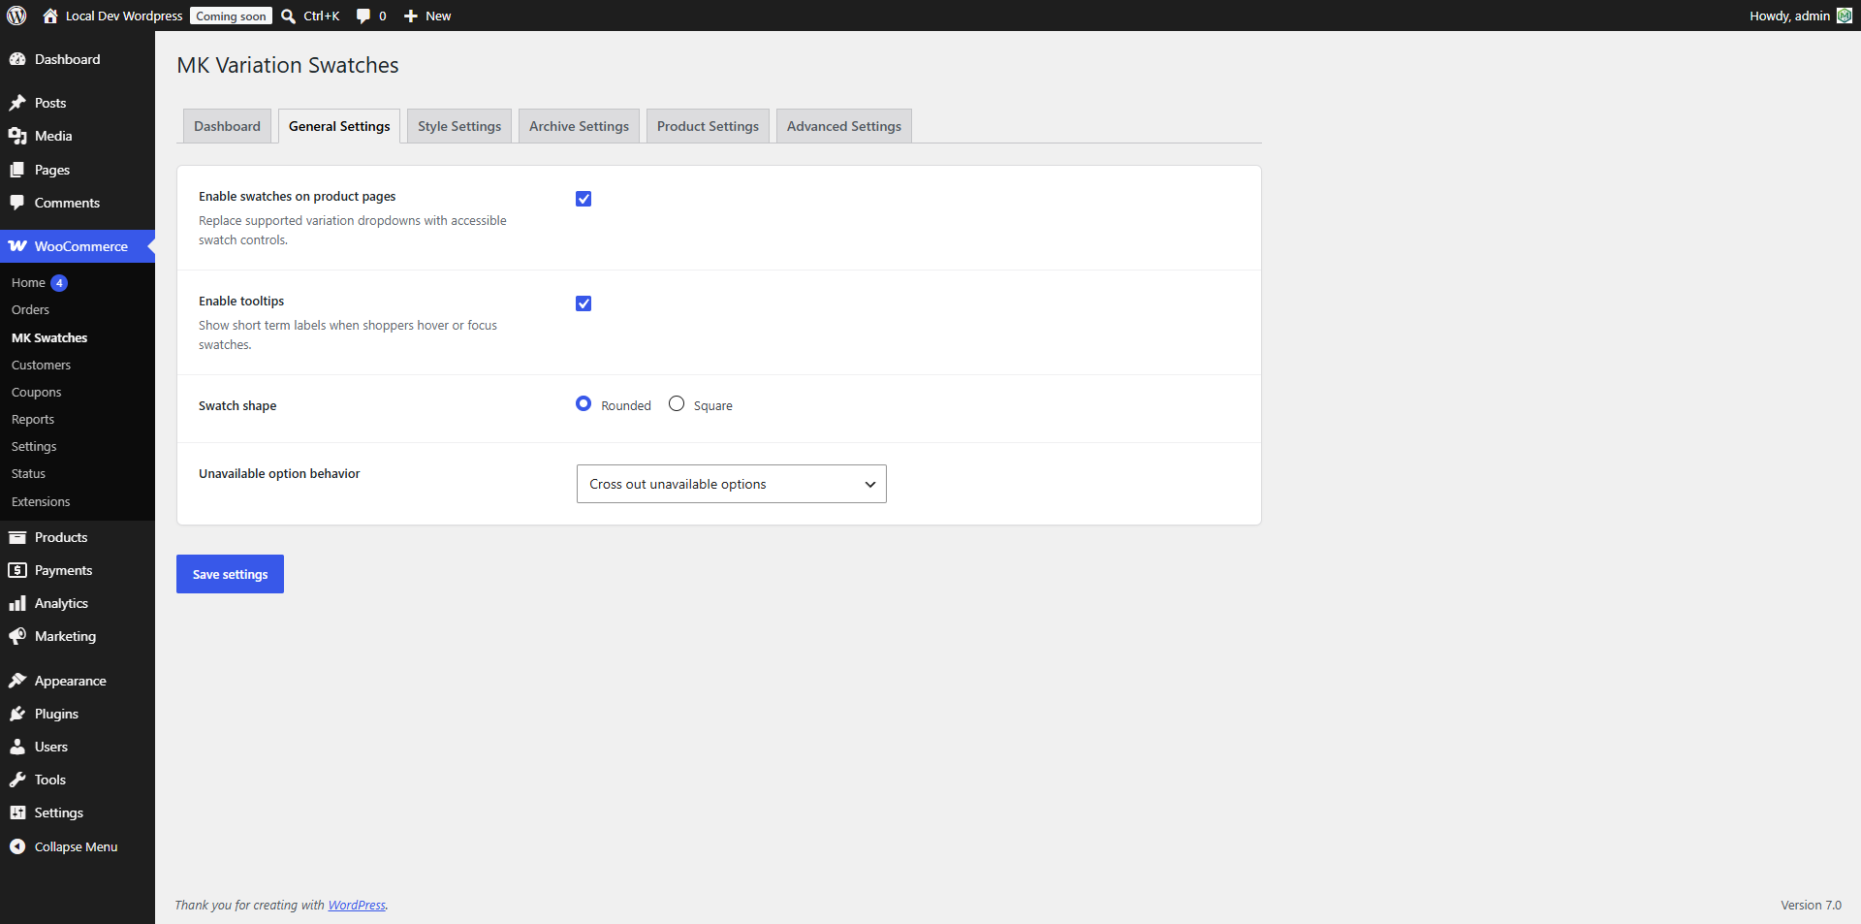Screen dimensions: 1861x924
Task: Click the Swatch shape label
Action: click(x=237, y=405)
